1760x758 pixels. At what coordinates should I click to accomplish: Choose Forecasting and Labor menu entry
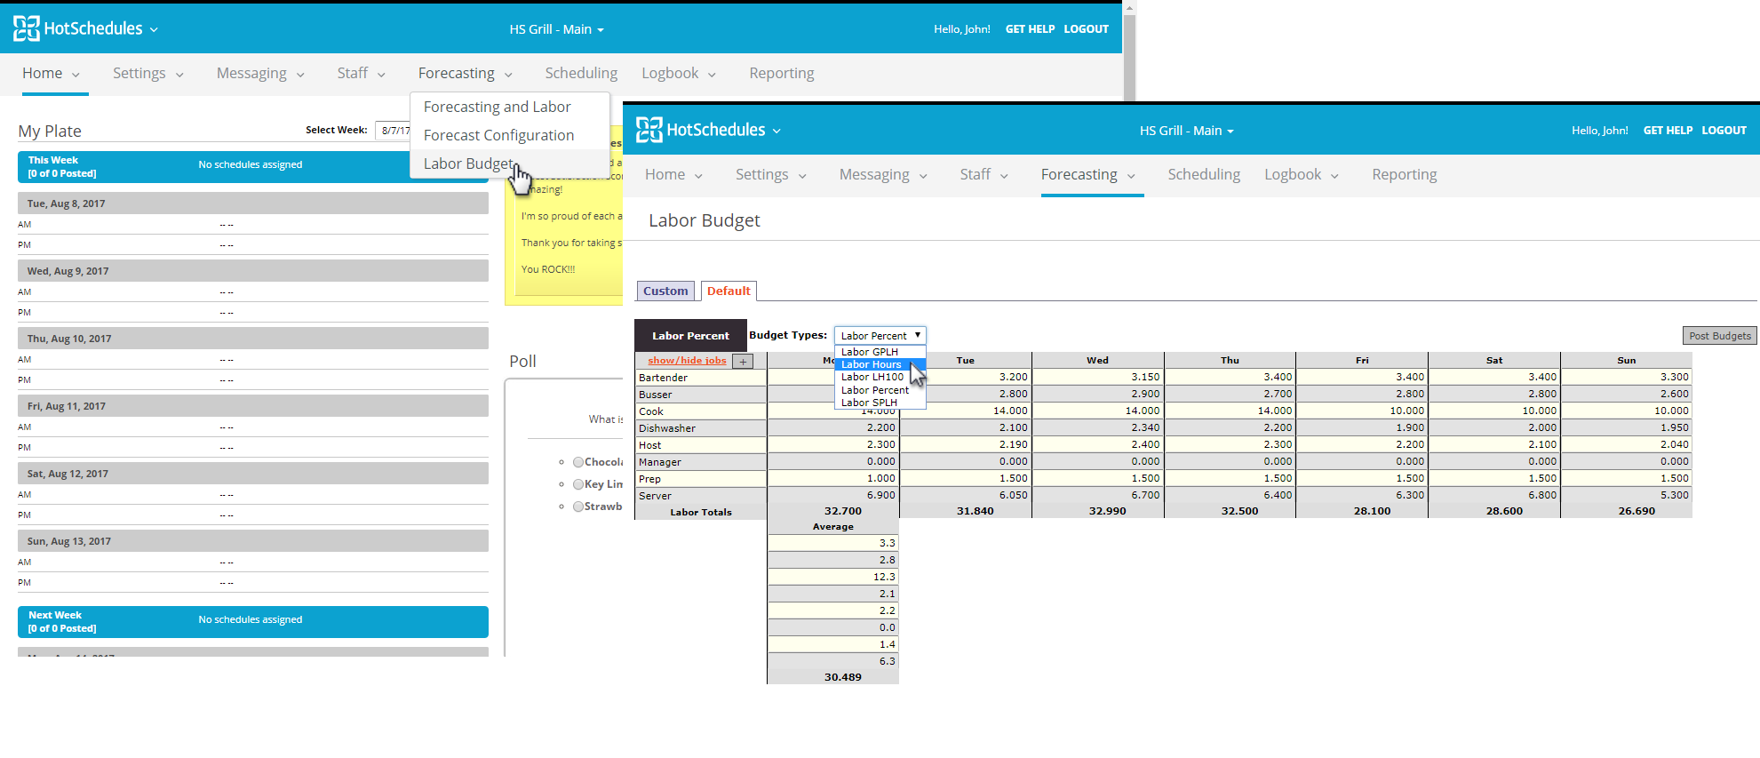pos(498,107)
